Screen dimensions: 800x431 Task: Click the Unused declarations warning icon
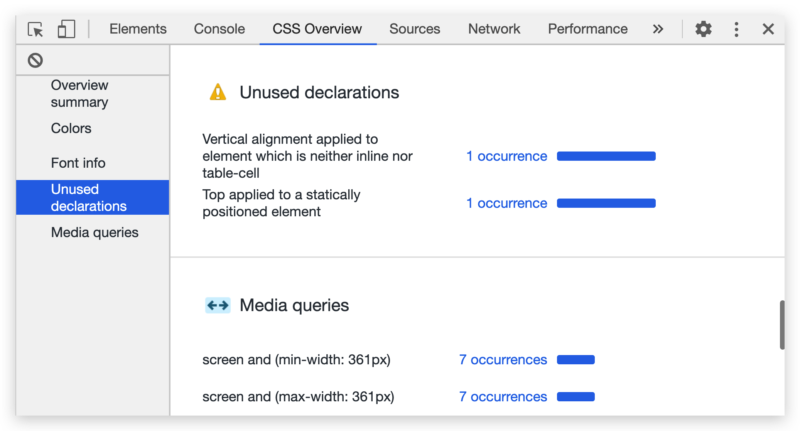point(218,93)
